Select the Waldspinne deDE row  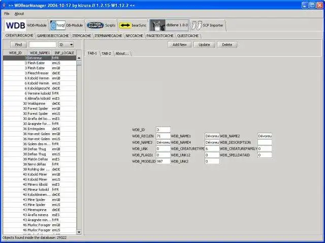[40, 103]
